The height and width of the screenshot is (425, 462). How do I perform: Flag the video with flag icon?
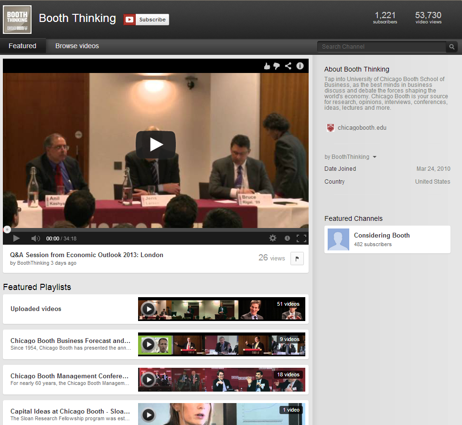click(297, 259)
